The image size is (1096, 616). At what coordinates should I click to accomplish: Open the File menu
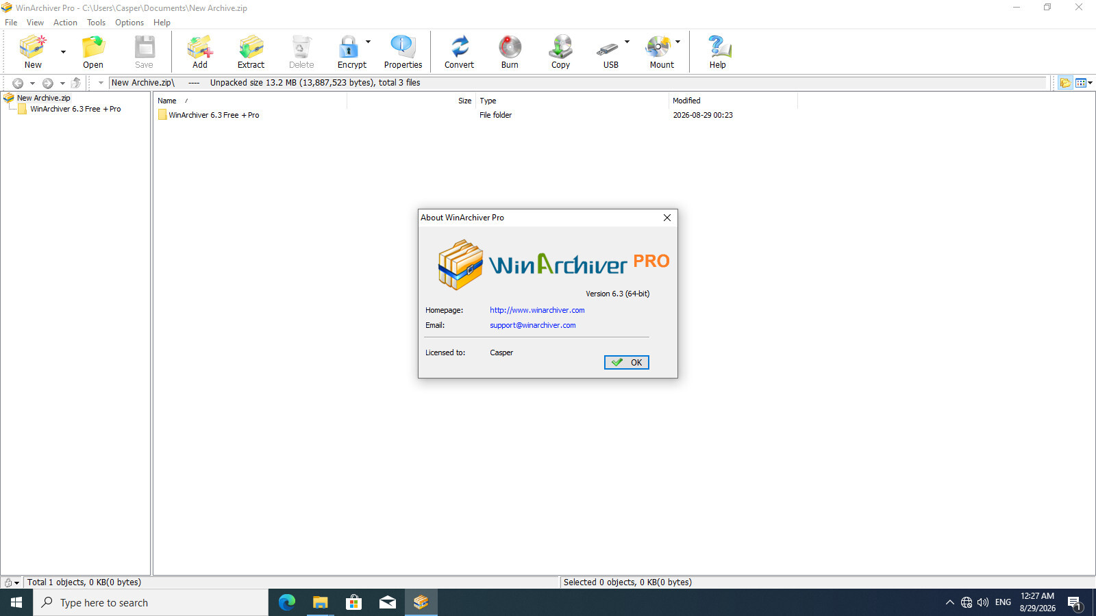click(11, 23)
